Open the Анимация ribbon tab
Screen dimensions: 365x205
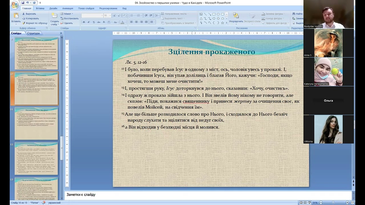coord(68,8)
